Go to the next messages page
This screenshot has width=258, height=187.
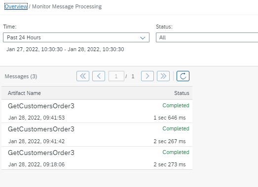click(x=147, y=76)
